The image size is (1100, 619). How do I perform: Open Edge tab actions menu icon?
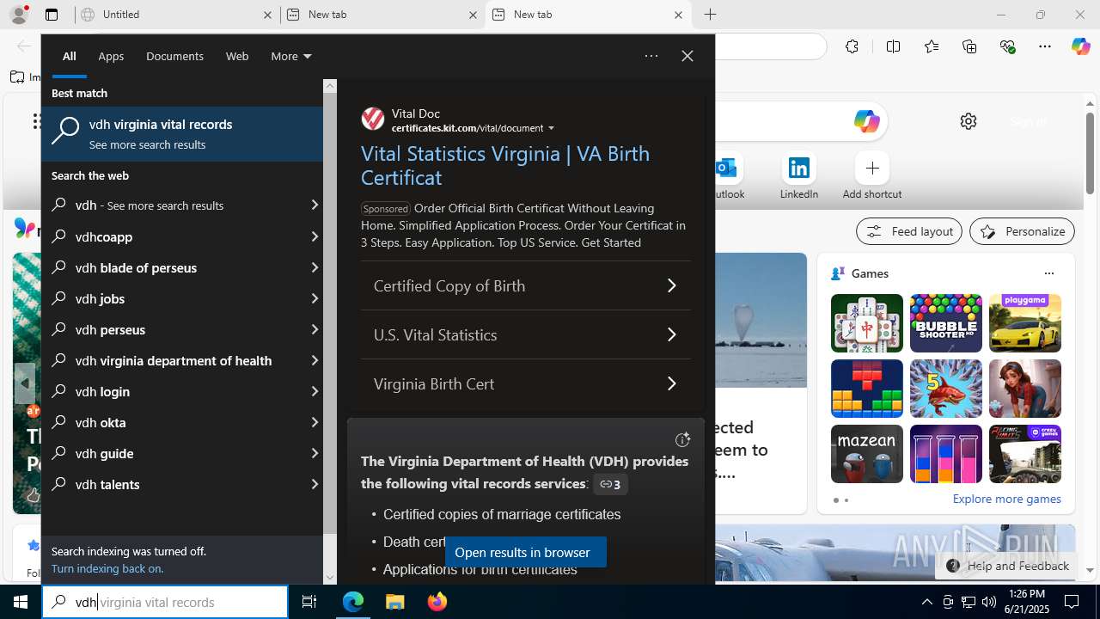[52, 15]
